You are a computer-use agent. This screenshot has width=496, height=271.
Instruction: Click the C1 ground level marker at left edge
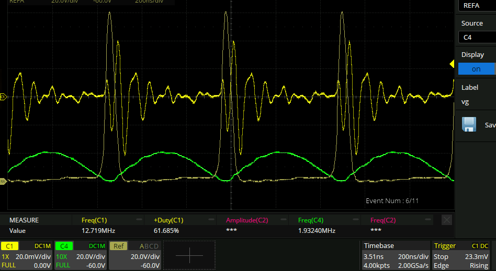coord(3,97)
